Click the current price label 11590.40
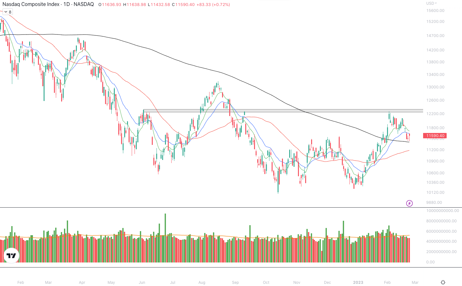 coord(435,136)
